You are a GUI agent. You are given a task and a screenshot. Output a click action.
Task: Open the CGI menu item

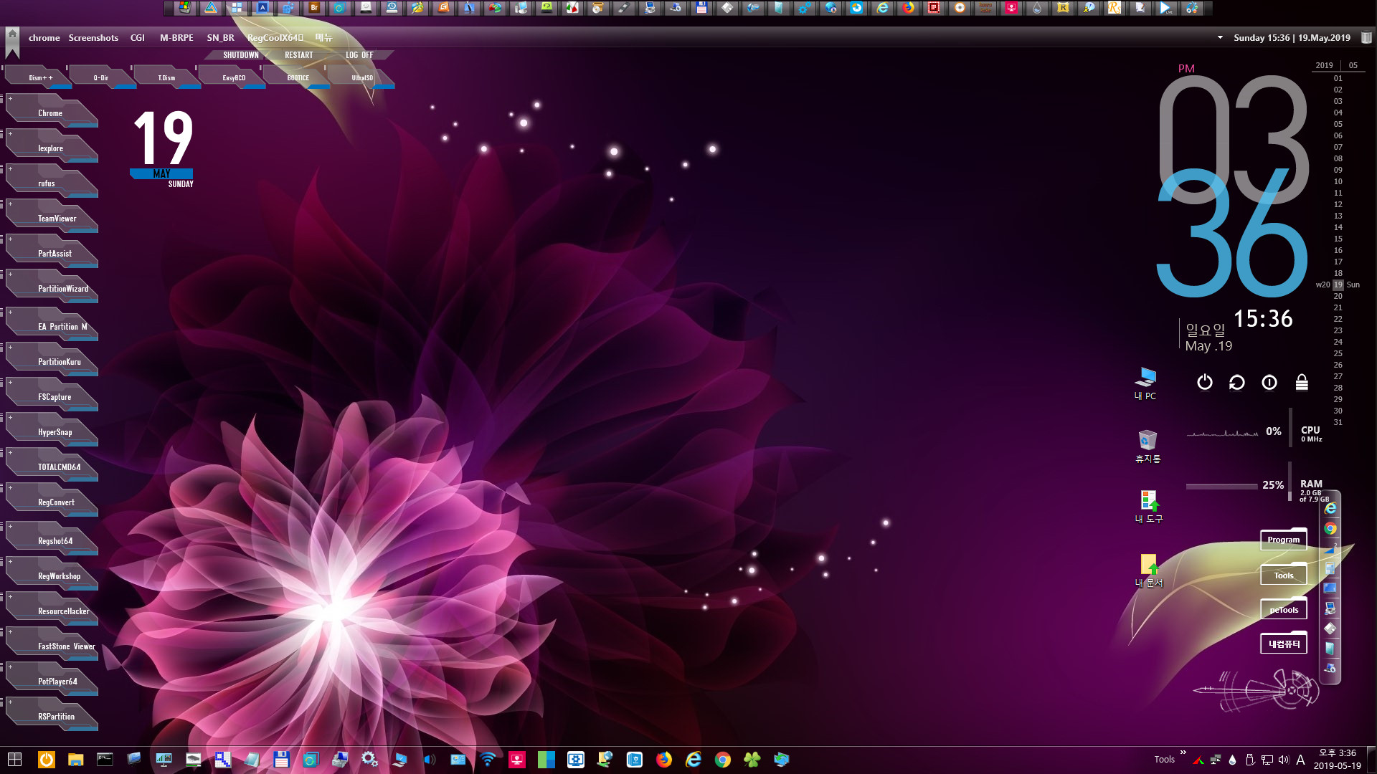(x=138, y=37)
